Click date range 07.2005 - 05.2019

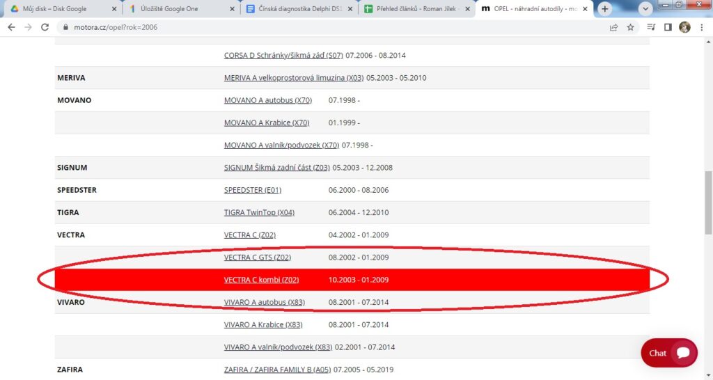tap(363, 370)
